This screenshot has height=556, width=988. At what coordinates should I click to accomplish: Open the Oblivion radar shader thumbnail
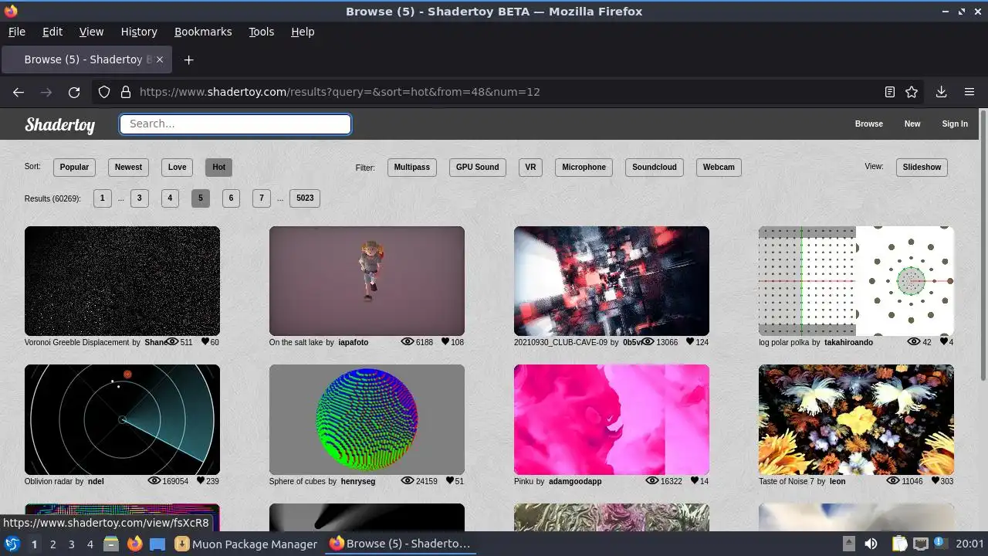(x=122, y=420)
